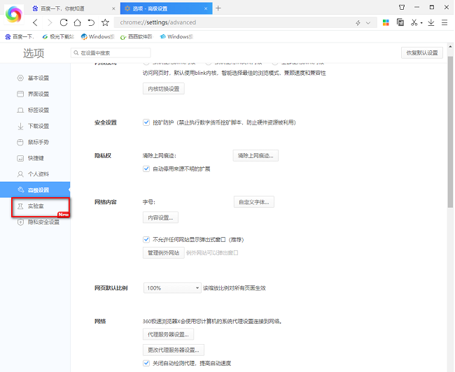Screen dimensions: 455x372
Task: Click the settings page vertical scrollbar
Action: point(450,132)
